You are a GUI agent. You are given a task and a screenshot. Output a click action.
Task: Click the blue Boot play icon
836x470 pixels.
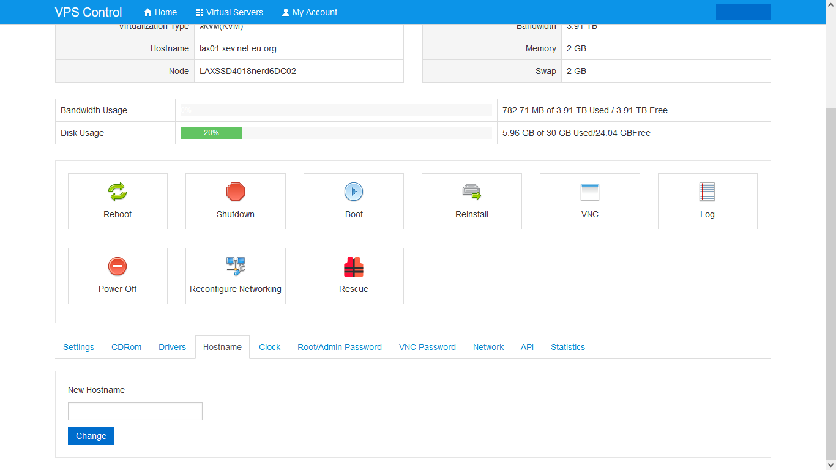click(354, 192)
